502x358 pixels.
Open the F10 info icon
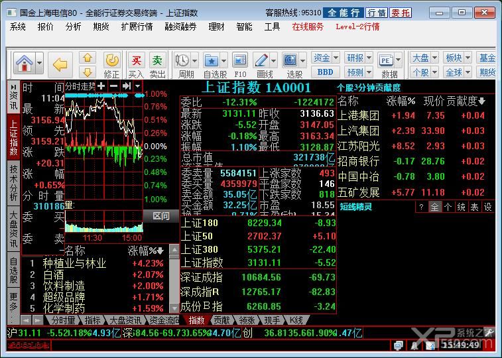(240, 60)
